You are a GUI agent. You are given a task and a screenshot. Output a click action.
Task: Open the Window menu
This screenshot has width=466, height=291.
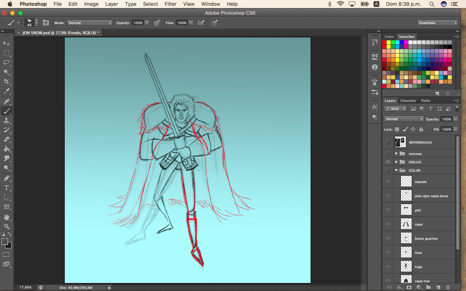pyautogui.click(x=211, y=4)
